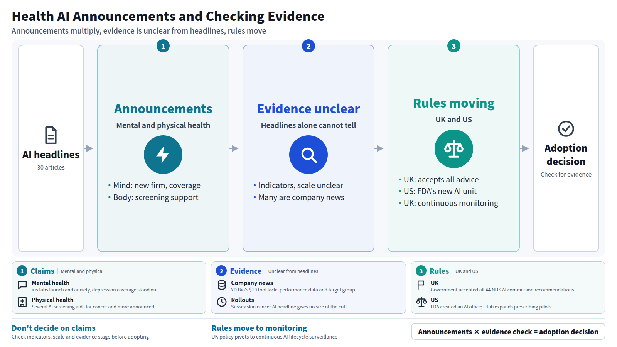Click the Mental health row label
This screenshot has height=347, width=617.
point(51,283)
